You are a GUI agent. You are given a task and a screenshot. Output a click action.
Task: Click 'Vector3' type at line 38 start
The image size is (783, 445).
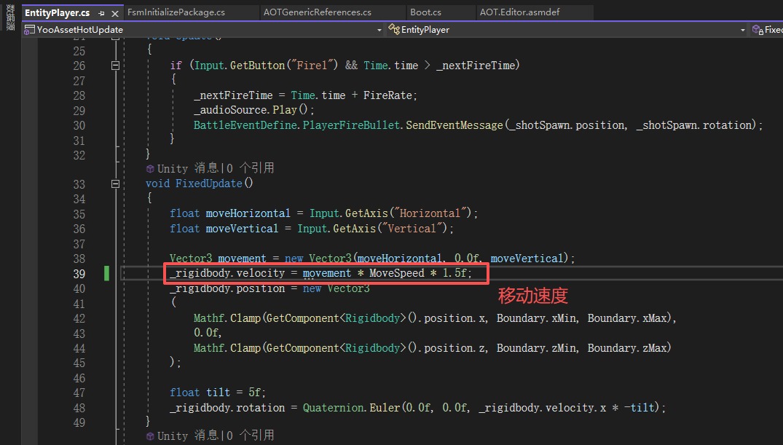[191, 259]
